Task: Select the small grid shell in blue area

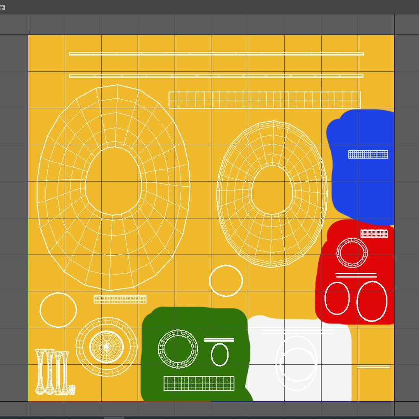Action: click(368, 154)
